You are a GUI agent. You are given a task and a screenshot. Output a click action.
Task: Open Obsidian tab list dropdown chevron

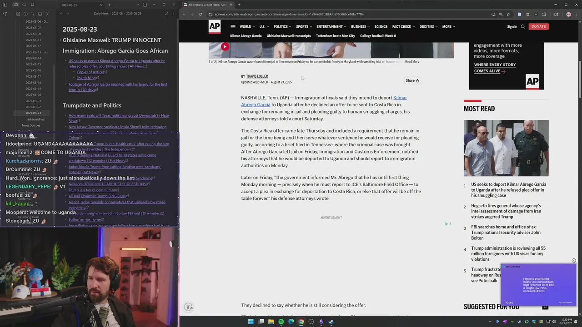point(137,5)
